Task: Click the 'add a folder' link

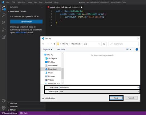Action: pos(21,32)
